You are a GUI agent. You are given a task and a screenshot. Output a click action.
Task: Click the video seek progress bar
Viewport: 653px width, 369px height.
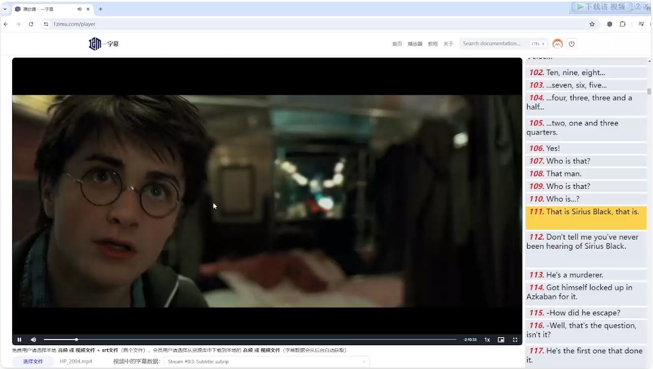coord(250,340)
